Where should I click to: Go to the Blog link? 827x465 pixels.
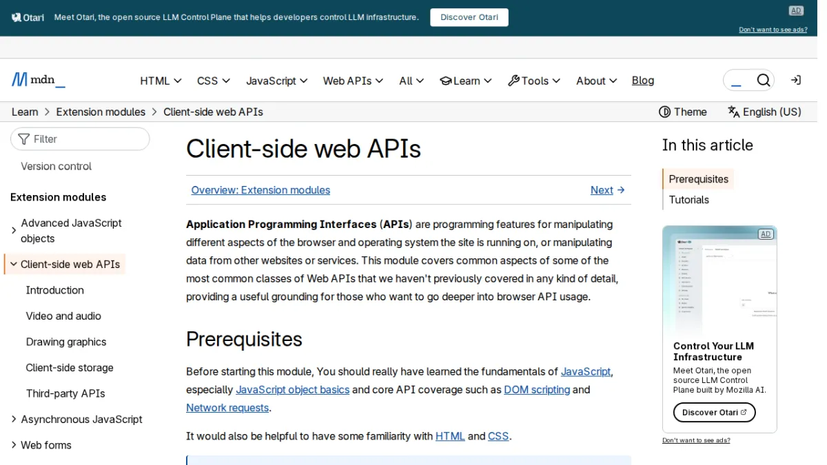(x=643, y=81)
